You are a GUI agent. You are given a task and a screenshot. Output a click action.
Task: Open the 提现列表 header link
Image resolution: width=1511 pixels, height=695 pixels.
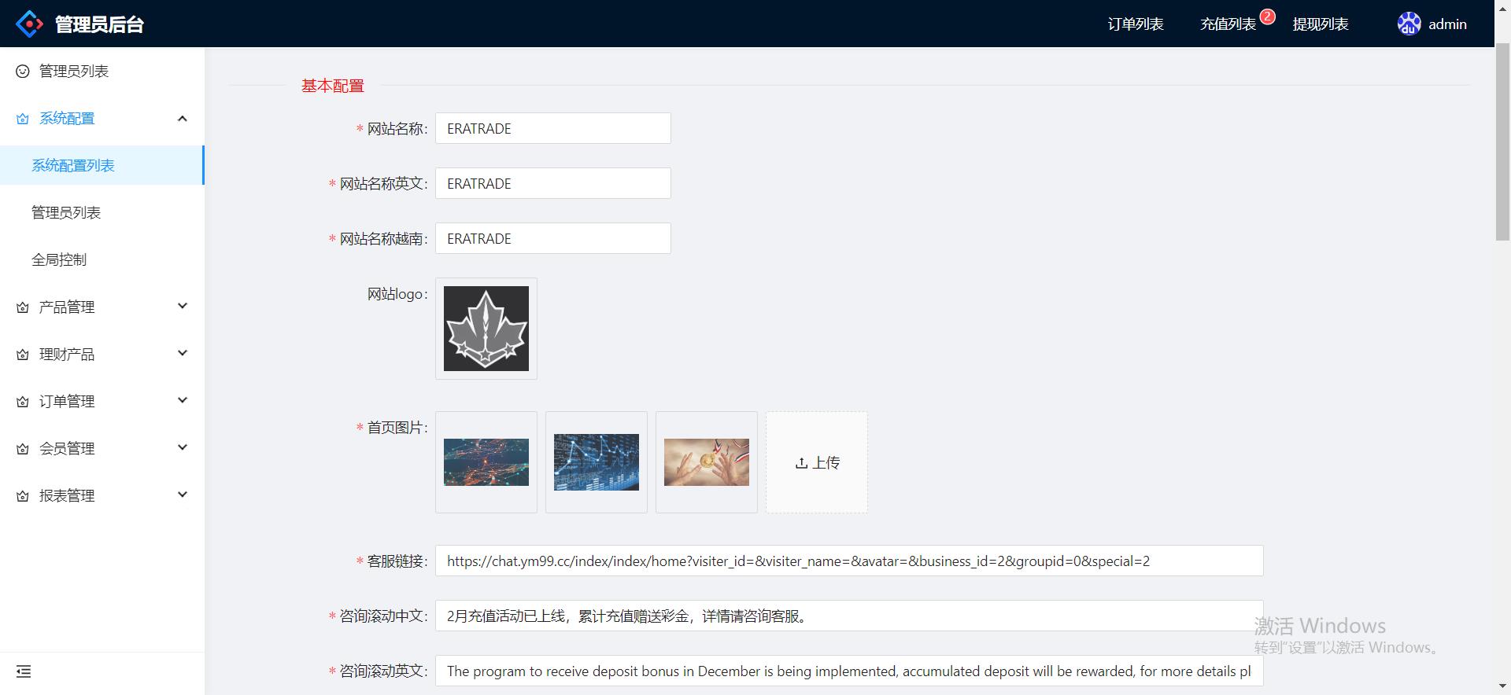(1321, 24)
